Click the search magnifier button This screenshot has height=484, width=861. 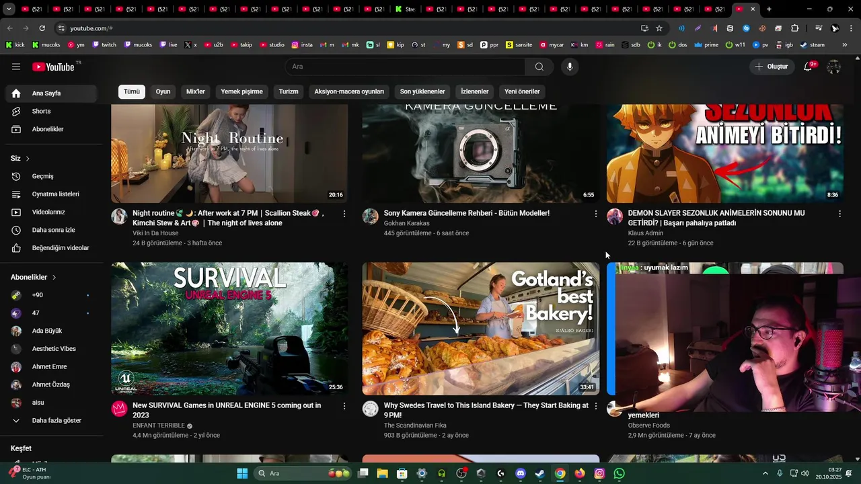click(539, 67)
